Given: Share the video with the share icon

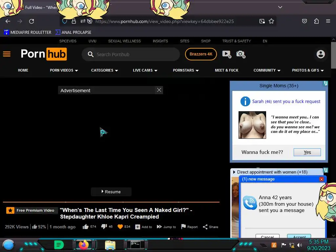Looking at the screenshot, I should point(205,227).
